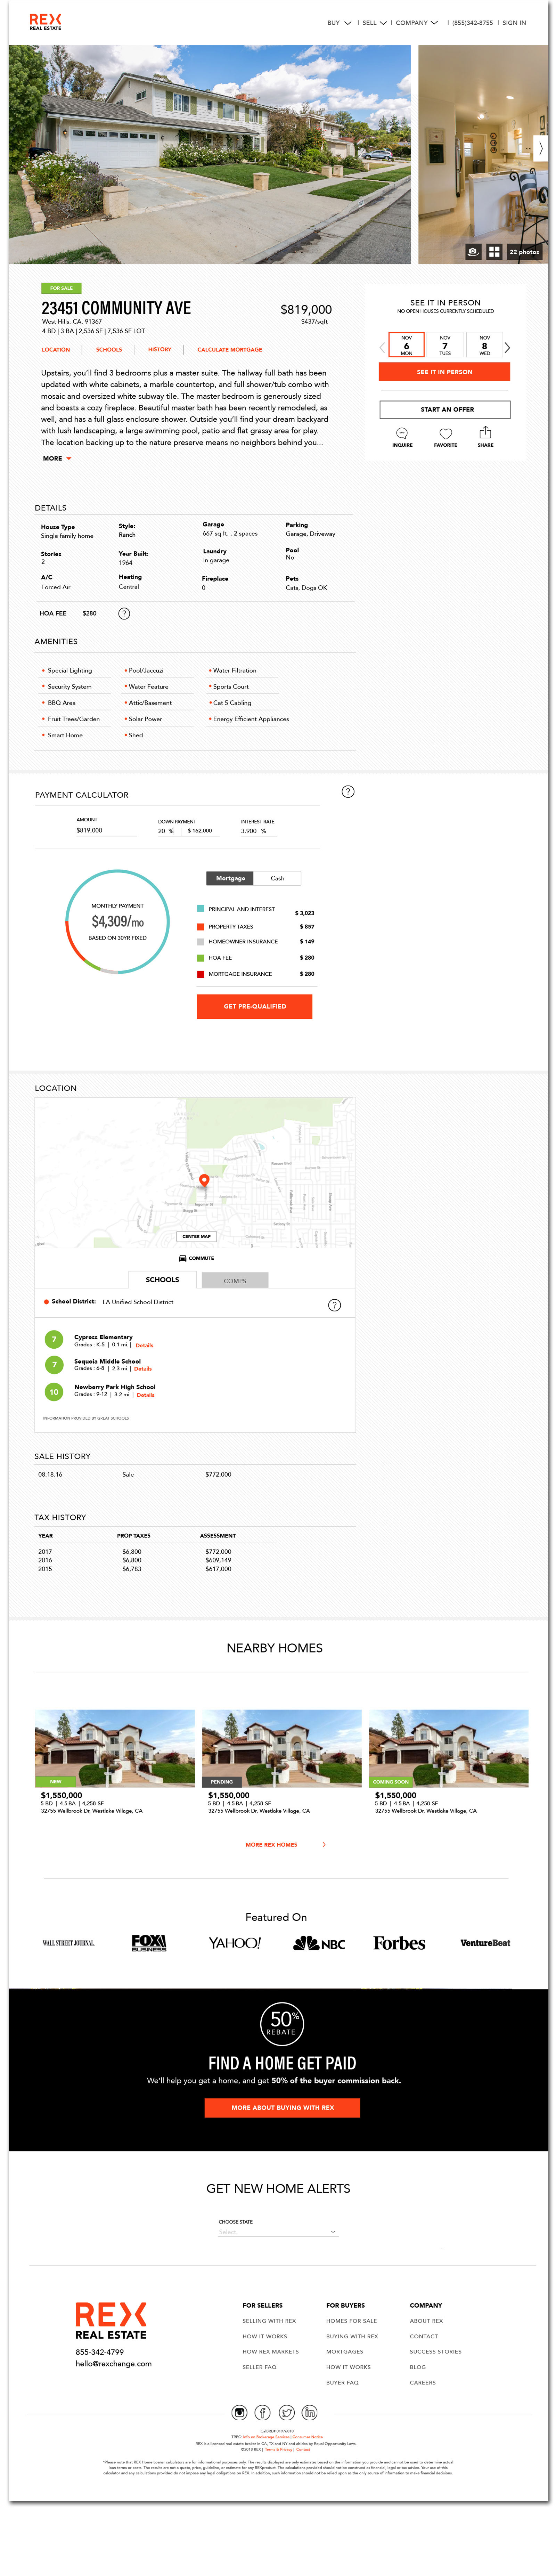Open nearby home thumbnail marked Pending

pyautogui.click(x=282, y=1748)
